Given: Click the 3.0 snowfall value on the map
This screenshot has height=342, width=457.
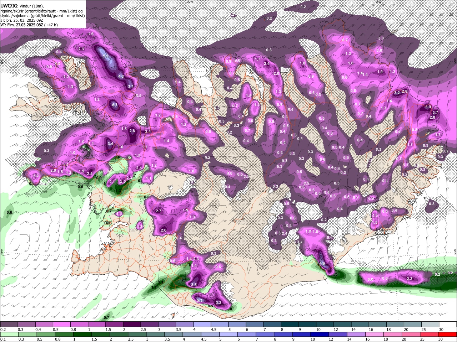Looking at the screenshot, I should [x=428, y=107].
